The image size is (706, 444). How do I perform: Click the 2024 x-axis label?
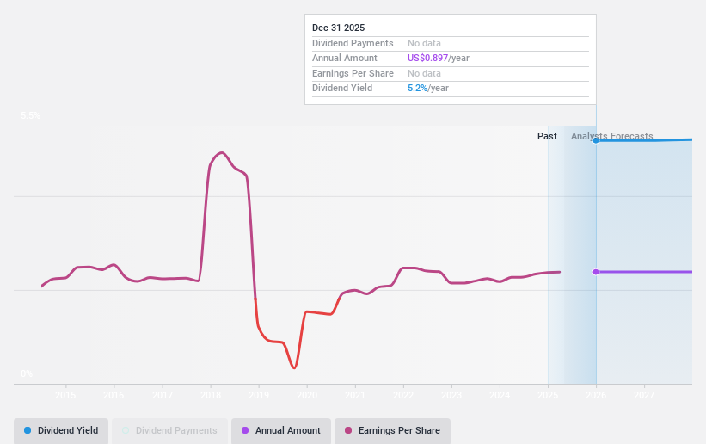(500, 395)
